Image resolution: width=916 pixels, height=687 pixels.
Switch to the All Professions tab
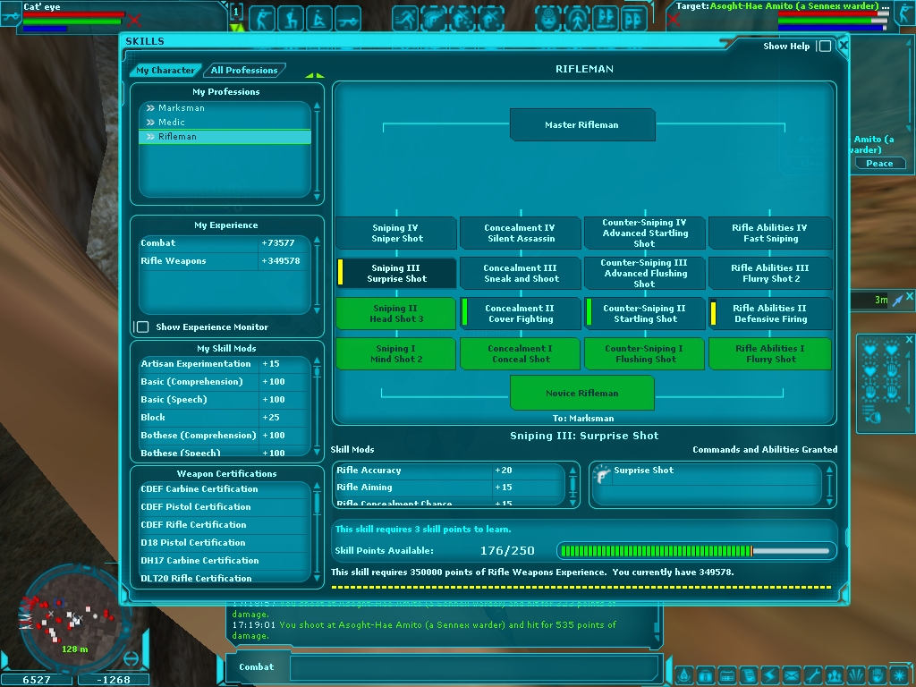pos(244,71)
